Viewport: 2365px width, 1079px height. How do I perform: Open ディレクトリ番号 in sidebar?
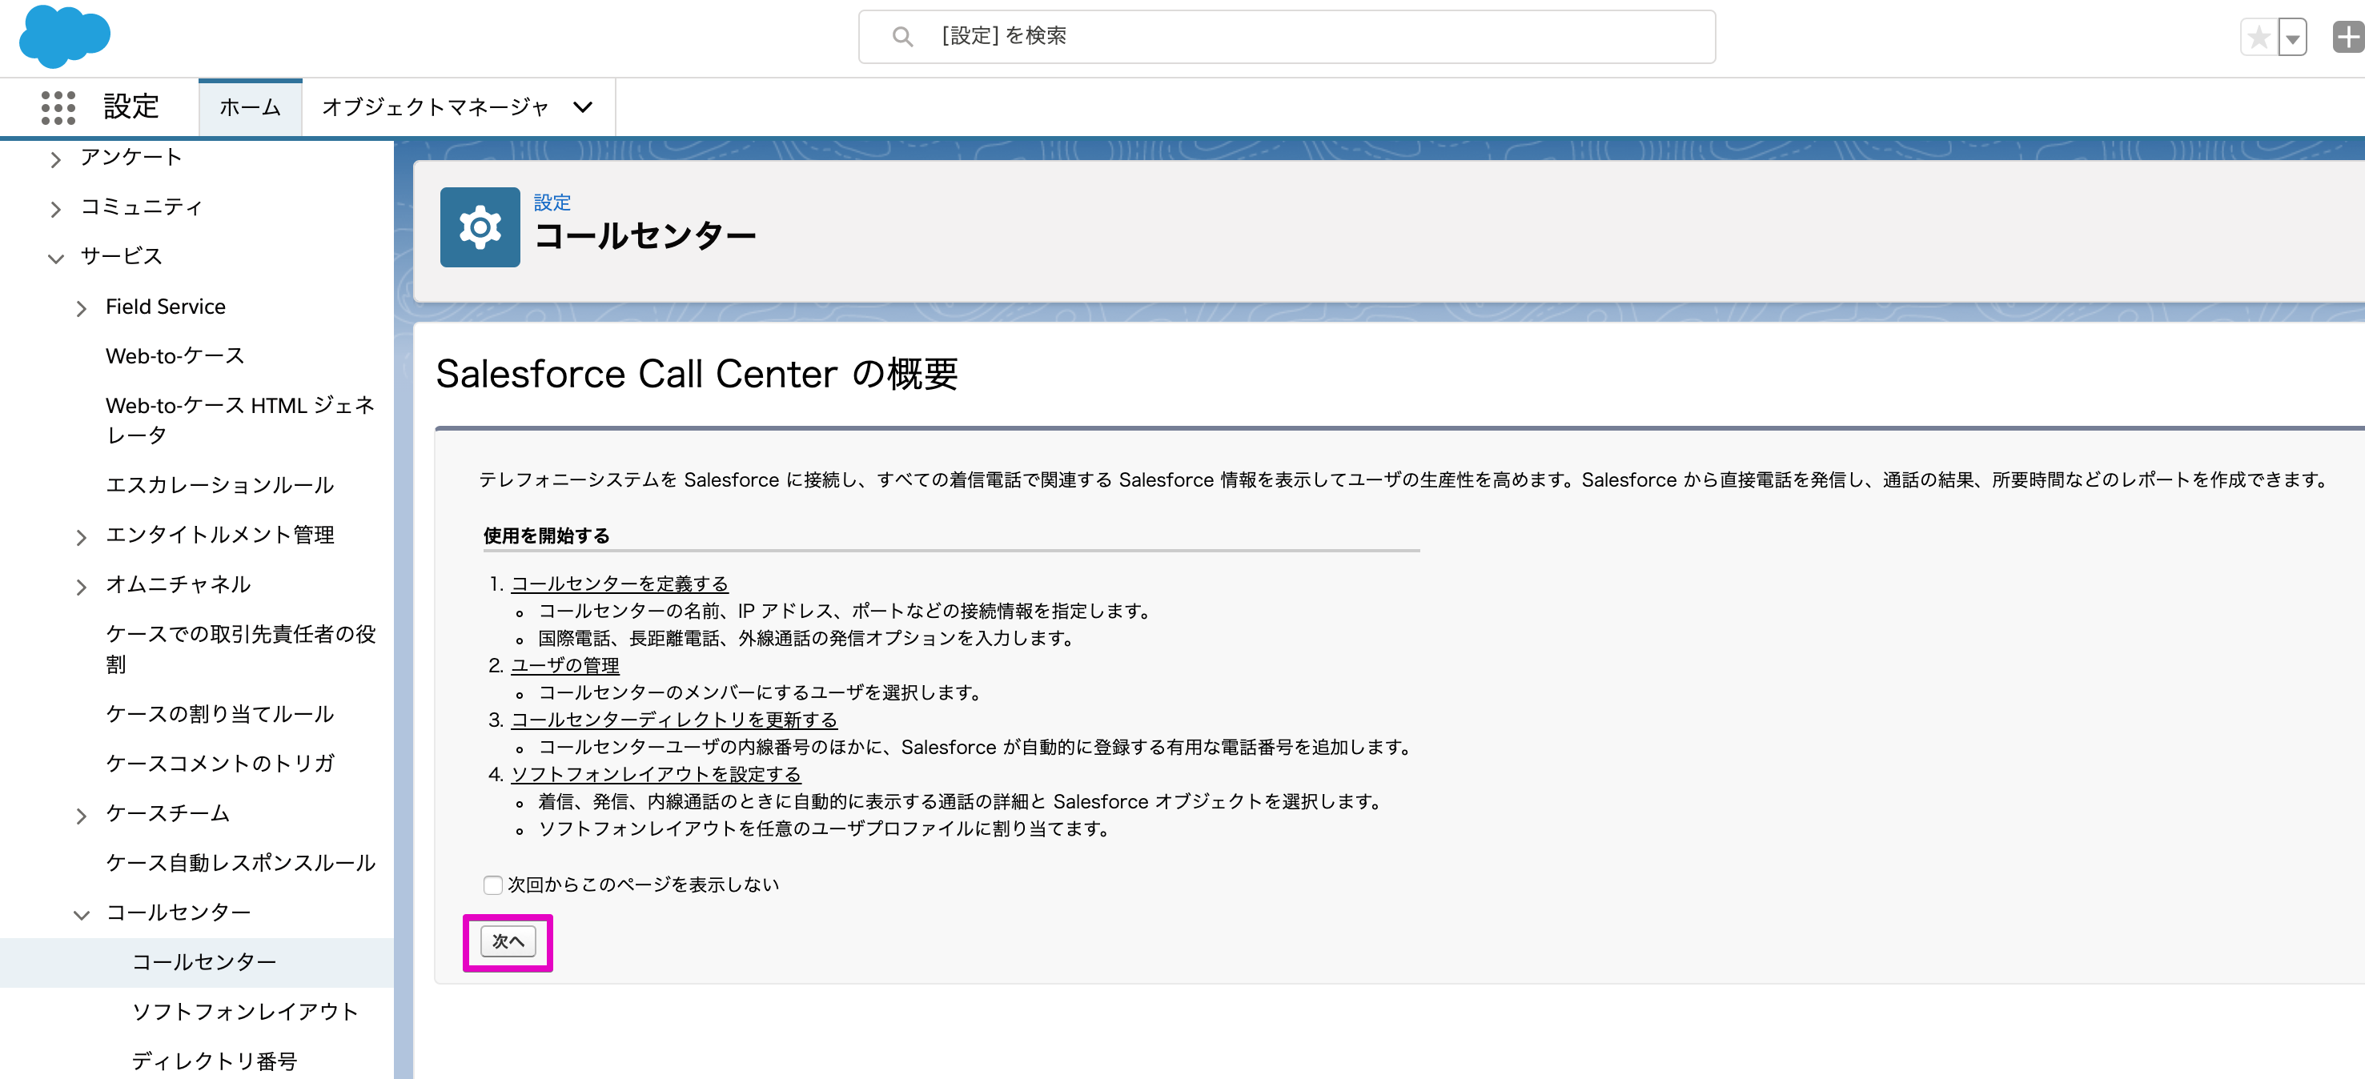point(214,1061)
